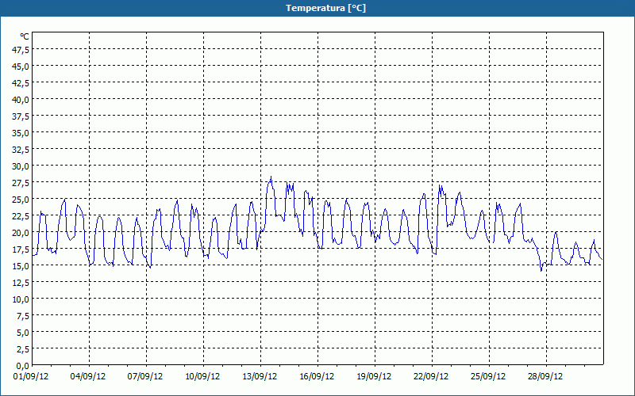635x396 pixels.
Task: Select the 32,5 y-axis value
Action: [x=21, y=150]
